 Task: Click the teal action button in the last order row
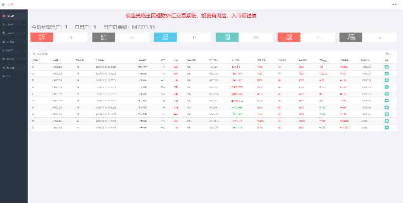tap(386, 128)
